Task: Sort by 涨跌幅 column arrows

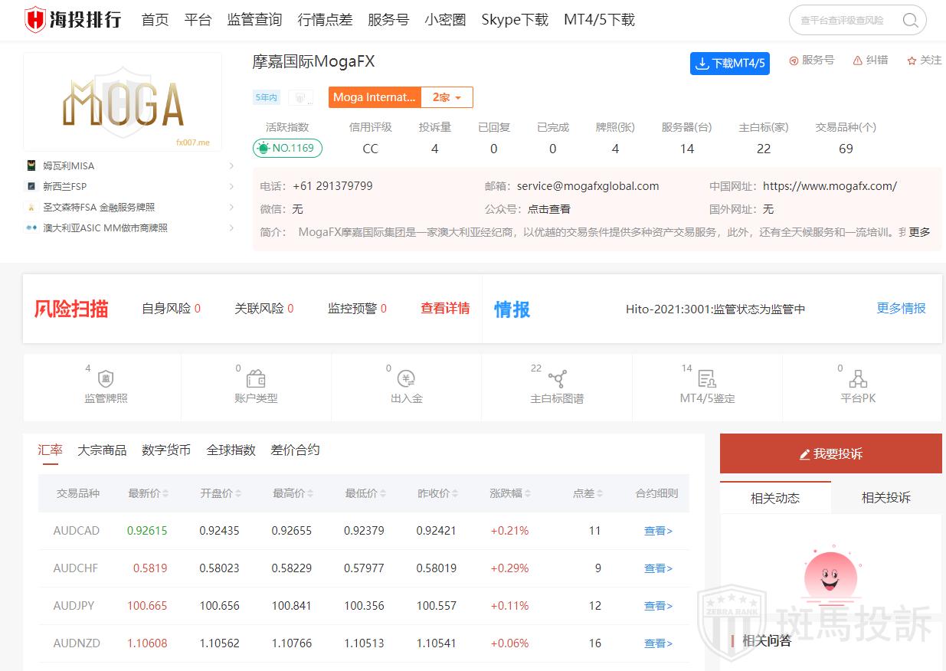Action: coord(528,494)
